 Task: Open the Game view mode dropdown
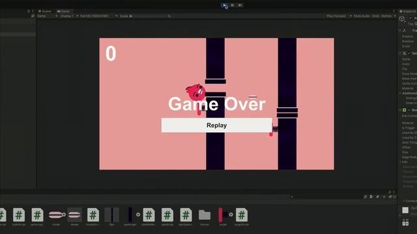pos(47,16)
